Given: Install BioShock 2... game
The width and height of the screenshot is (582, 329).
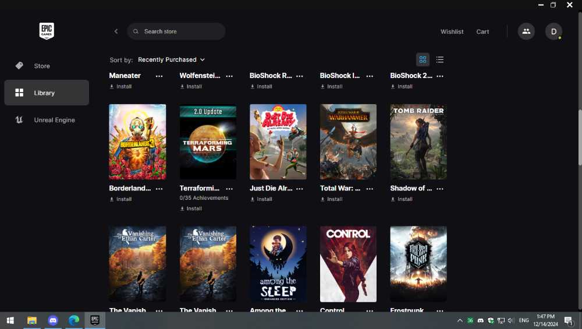Looking at the screenshot, I should point(402,86).
